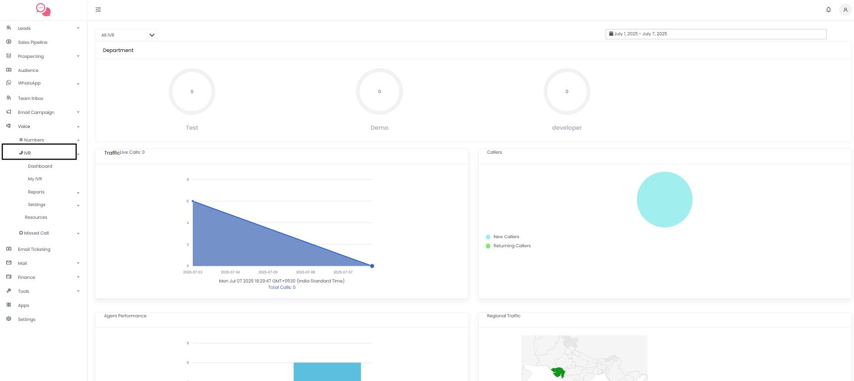Open the Apps menu item
Image resolution: width=854 pixels, height=381 pixels.
point(24,306)
